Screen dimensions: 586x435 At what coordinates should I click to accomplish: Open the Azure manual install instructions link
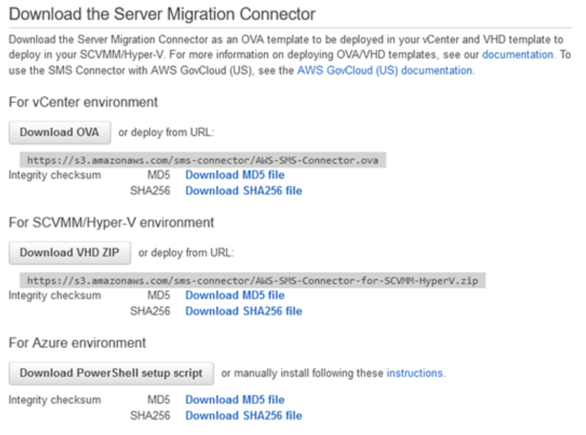click(x=415, y=373)
